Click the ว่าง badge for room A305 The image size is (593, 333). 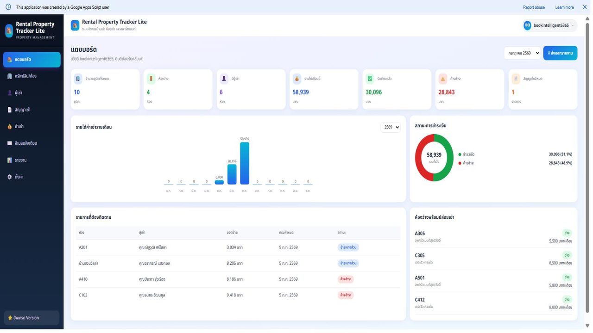[x=567, y=233]
